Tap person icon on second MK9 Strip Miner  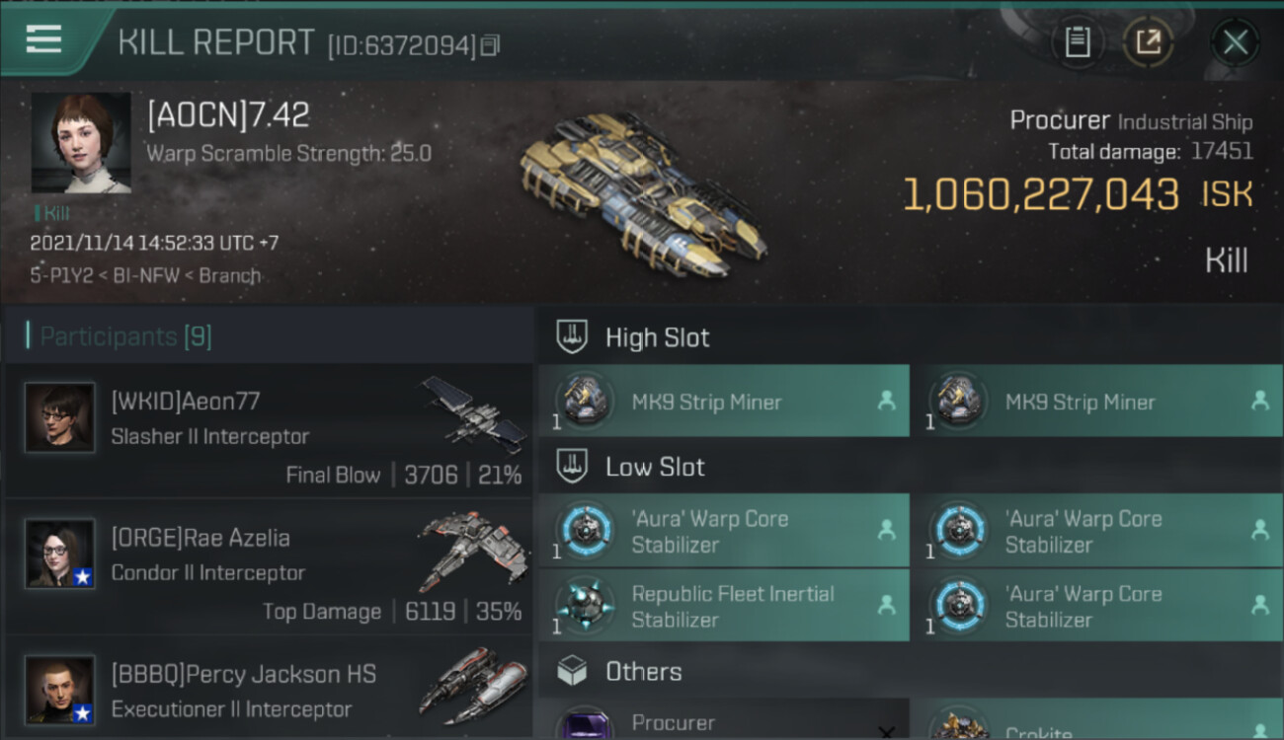coord(1260,401)
